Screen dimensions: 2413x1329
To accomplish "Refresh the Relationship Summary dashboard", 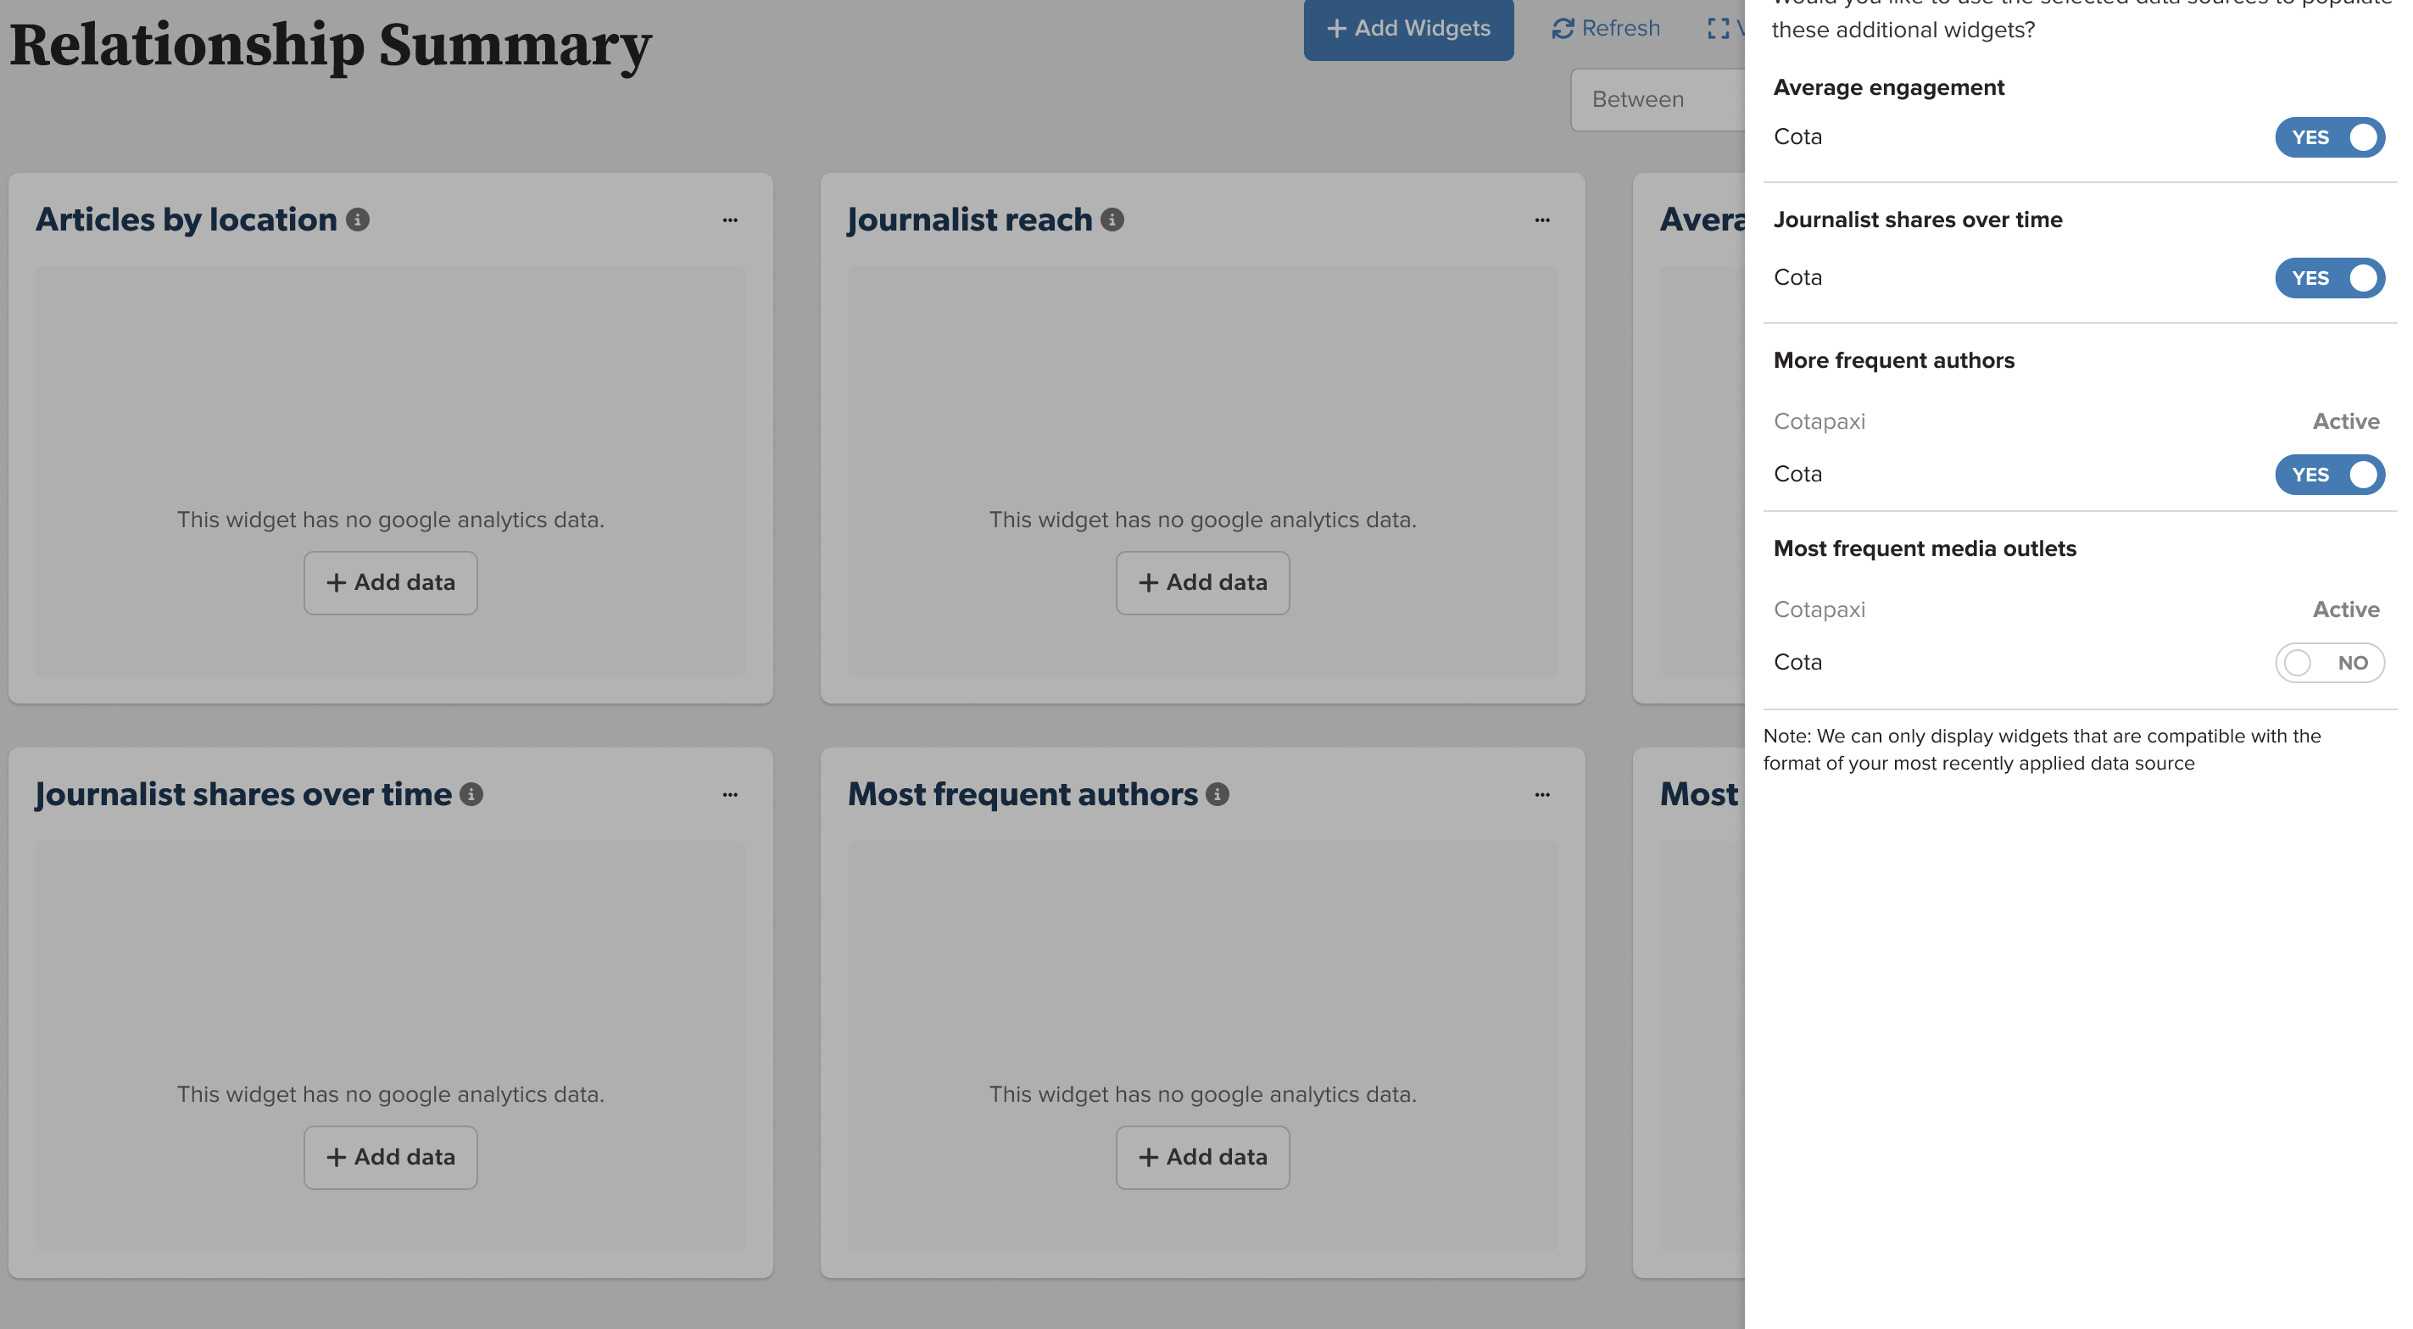I will click(x=1607, y=28).
